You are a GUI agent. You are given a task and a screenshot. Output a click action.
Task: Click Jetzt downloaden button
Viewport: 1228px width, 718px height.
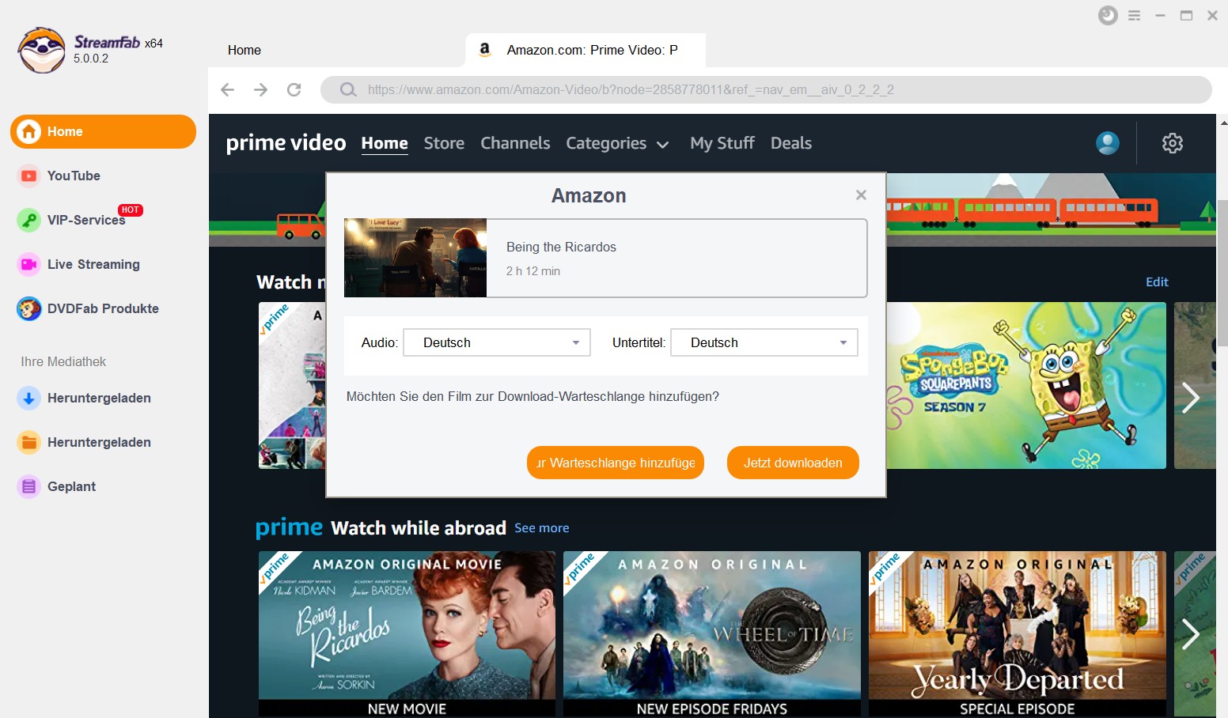coord(793,463)
